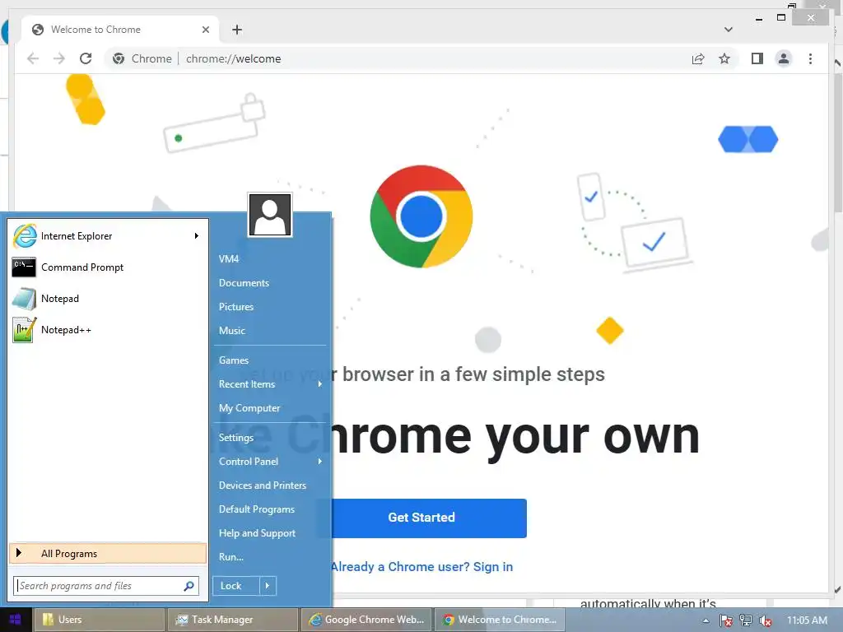Click the user account picture in Start menu
Image resolution: width=843 pixels, height=632 pixels.
click(x=270, y=215)
